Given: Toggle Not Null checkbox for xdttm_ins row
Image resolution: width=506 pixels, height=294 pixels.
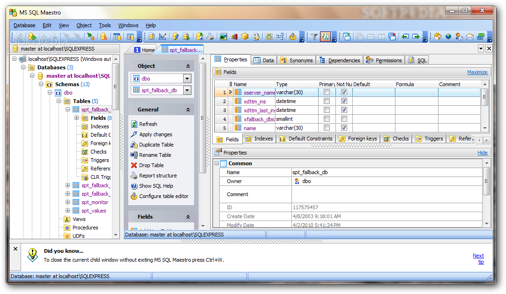Looking at the screenshot, I should 344,101.
